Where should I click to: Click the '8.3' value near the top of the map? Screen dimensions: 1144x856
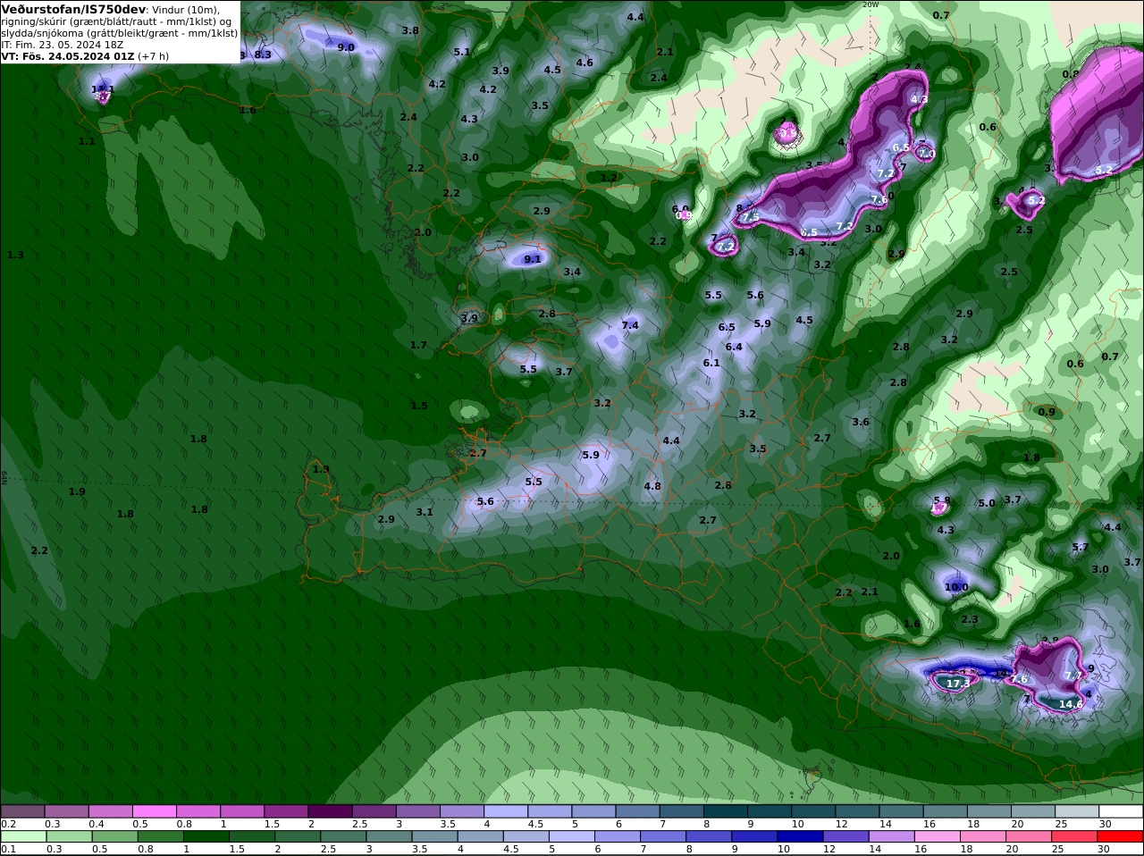[263, 55]
